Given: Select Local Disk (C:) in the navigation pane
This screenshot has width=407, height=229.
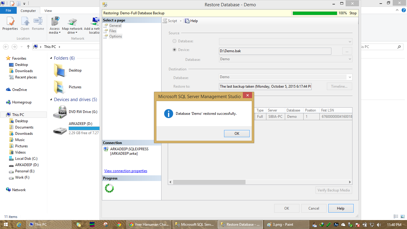Looking at the screenshot, I should (x=23, y=159).
